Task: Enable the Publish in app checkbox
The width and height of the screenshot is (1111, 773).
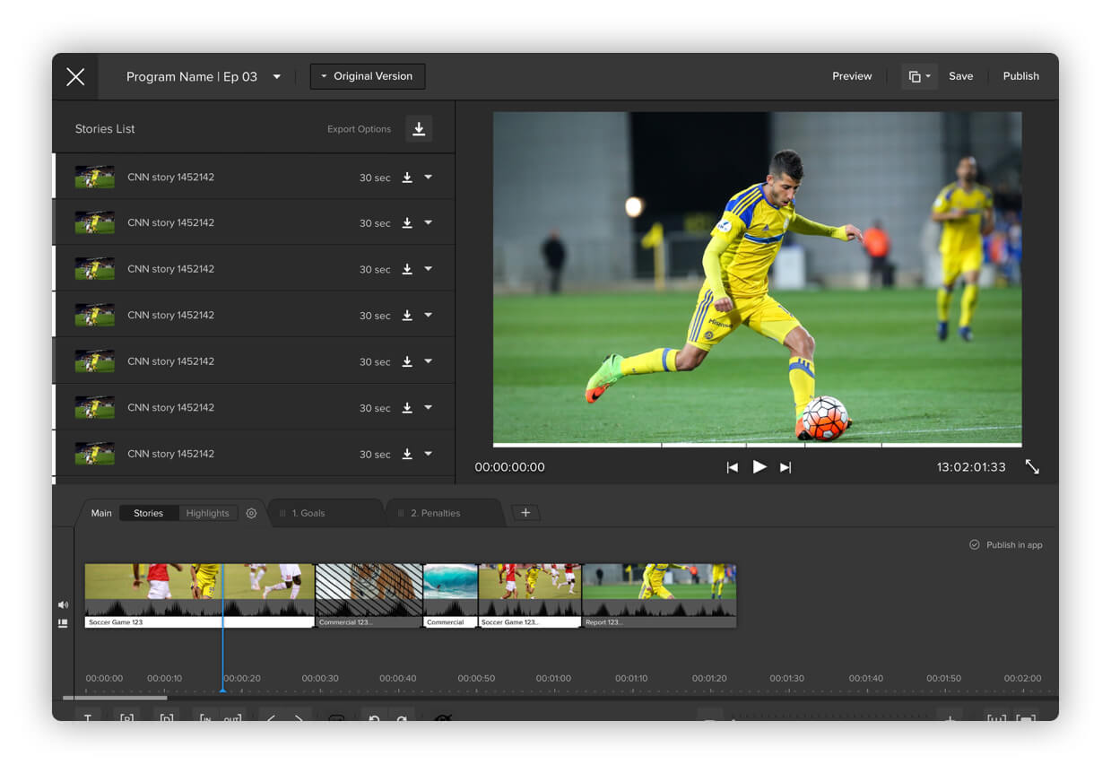Action: 975,545
